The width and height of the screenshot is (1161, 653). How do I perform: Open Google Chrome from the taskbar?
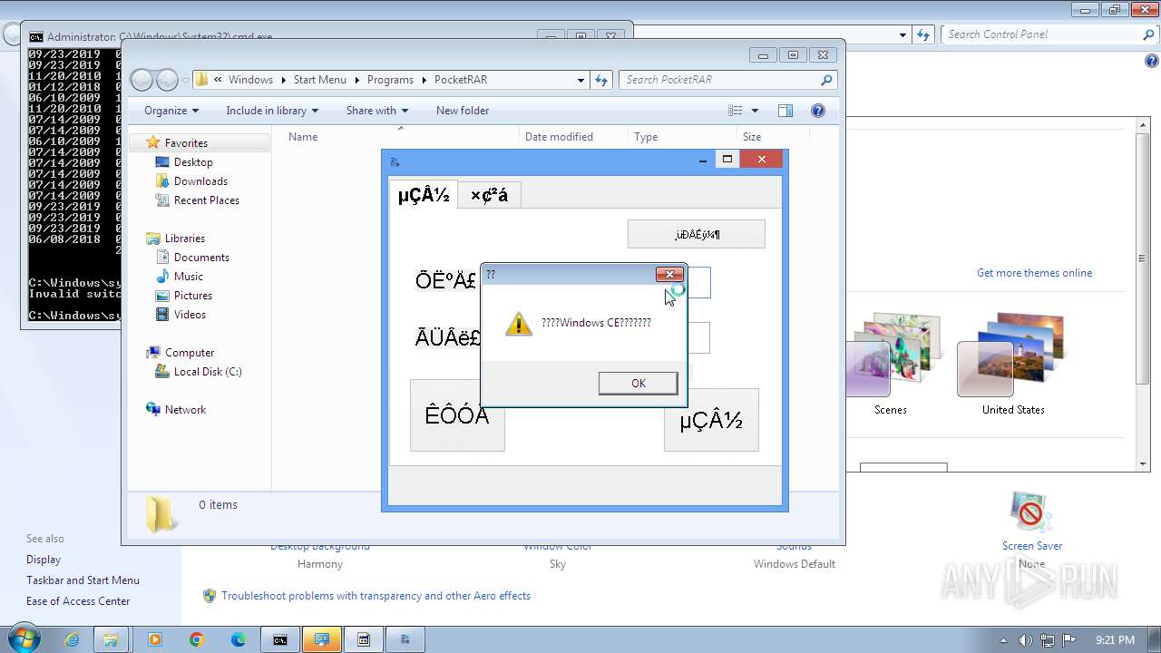pyautogui.click(x=197, y=639)
